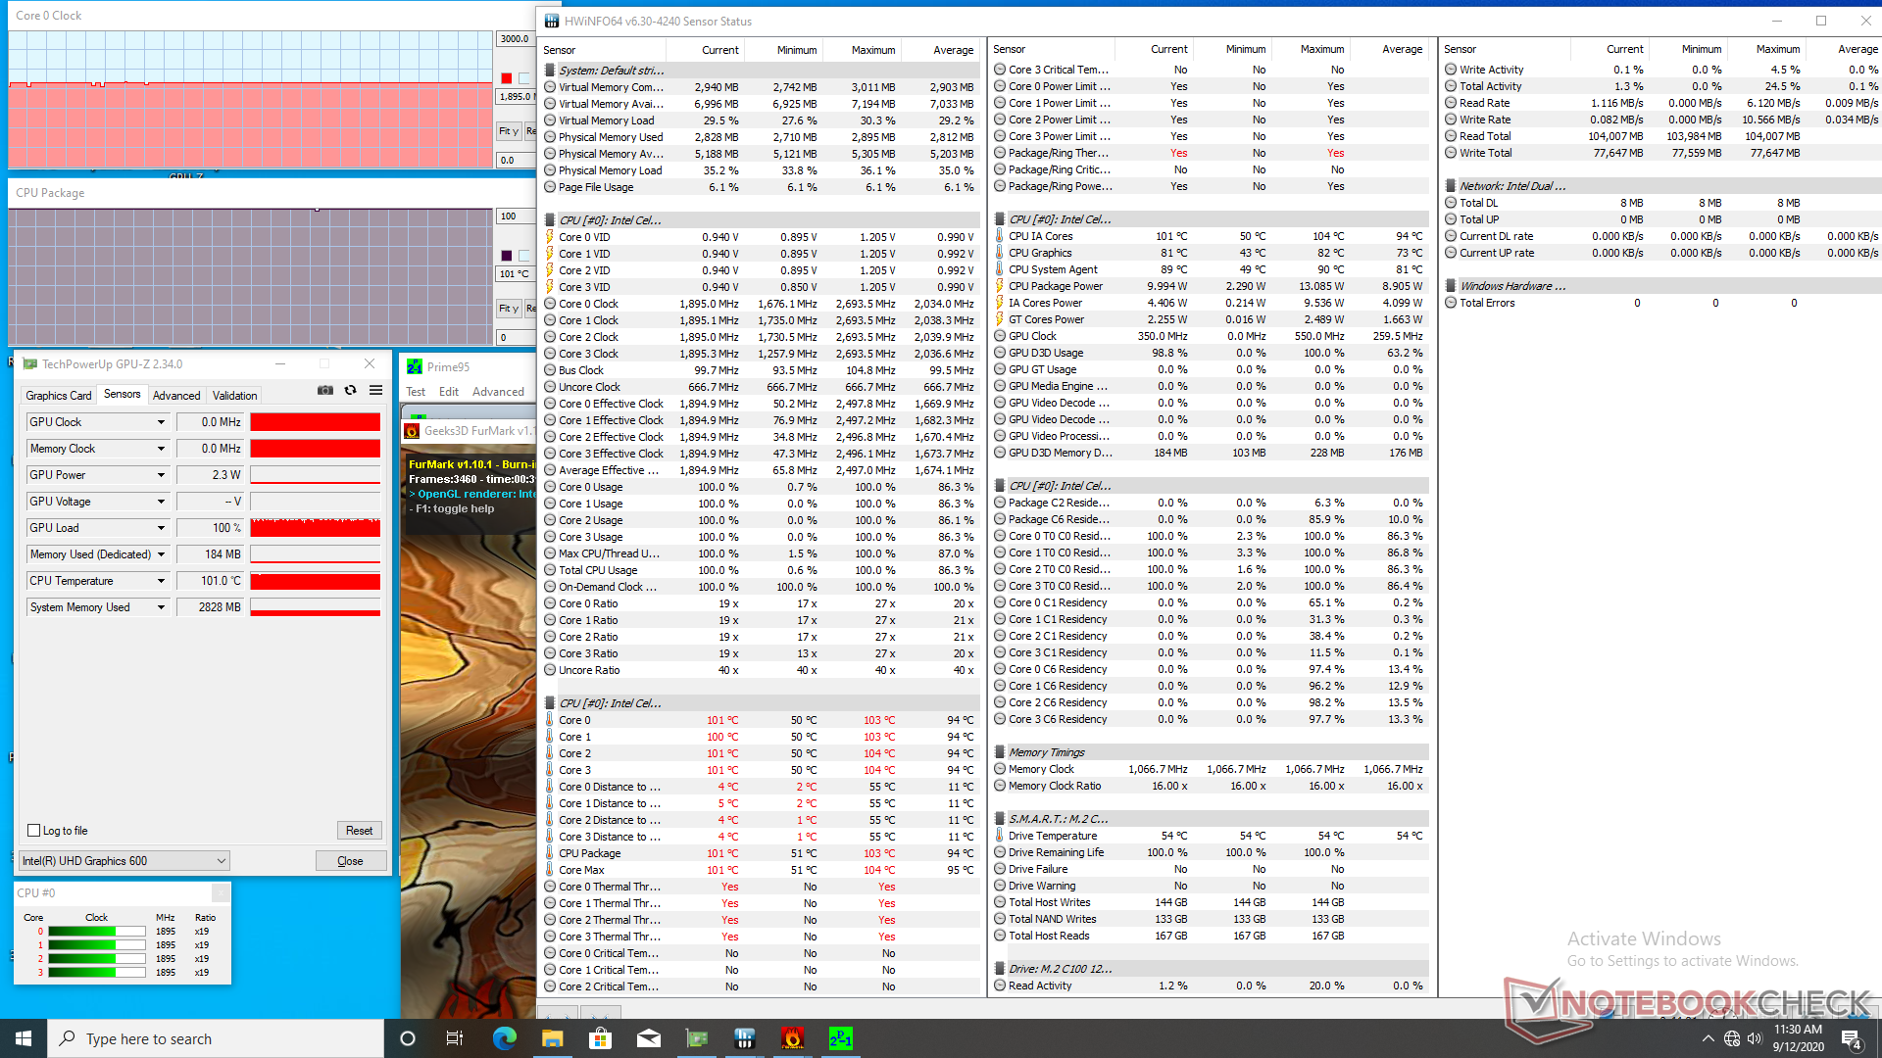Viewport: 1882px width, 1058px height.
Task: Click Prime95 icon in taskbar
Action: click(840, 1038)
